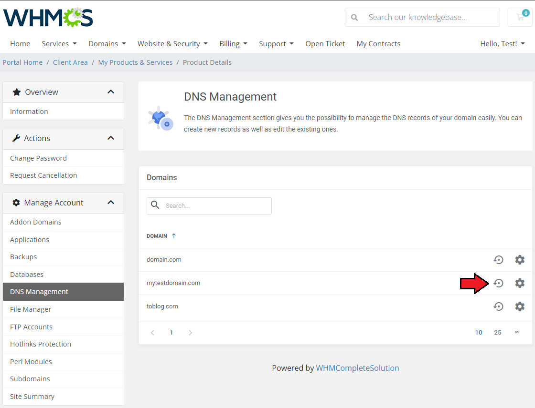The width and height of the screenshot is (535, 408).
Task: Open FTP Accounts in sidebar
Action: pyautogui.click(x=63, y=327)
